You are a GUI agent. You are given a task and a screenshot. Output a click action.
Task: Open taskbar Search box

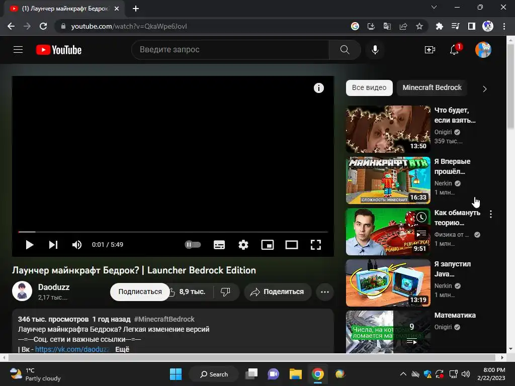pos(214,374)
